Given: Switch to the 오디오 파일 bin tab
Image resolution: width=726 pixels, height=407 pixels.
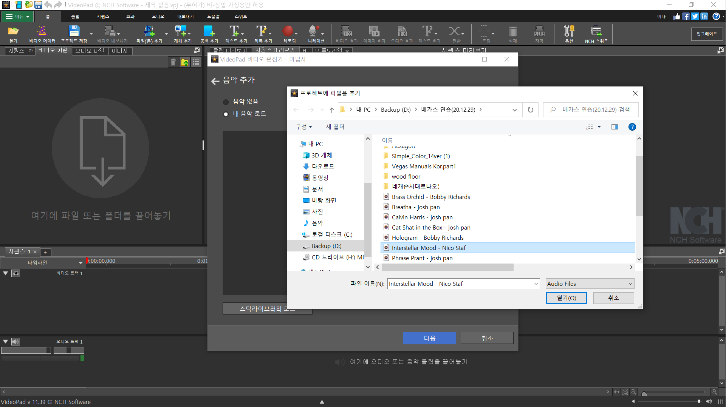Looking at the screenshot, I should pyautogui.click(x=90, y=51).
